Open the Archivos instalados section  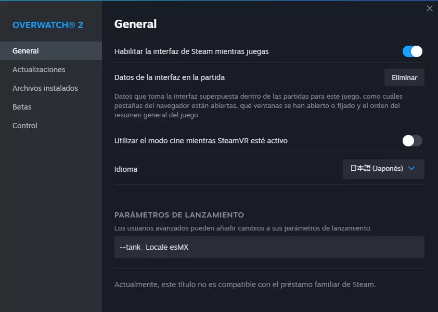pos(45,88)
